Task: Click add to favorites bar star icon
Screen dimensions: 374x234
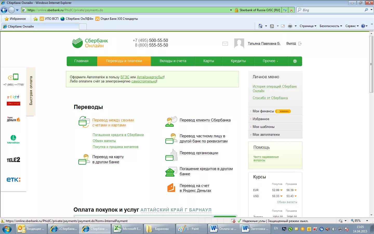Action: [36, 19]
